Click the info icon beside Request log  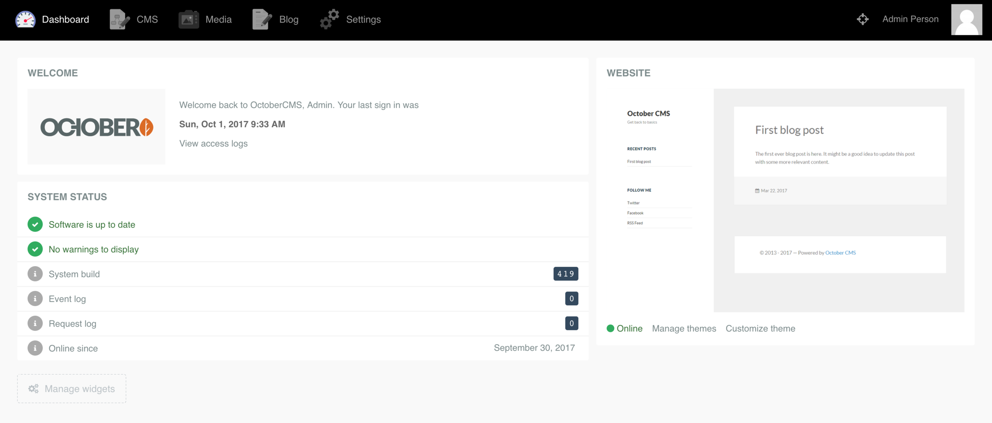pos(35,324)
